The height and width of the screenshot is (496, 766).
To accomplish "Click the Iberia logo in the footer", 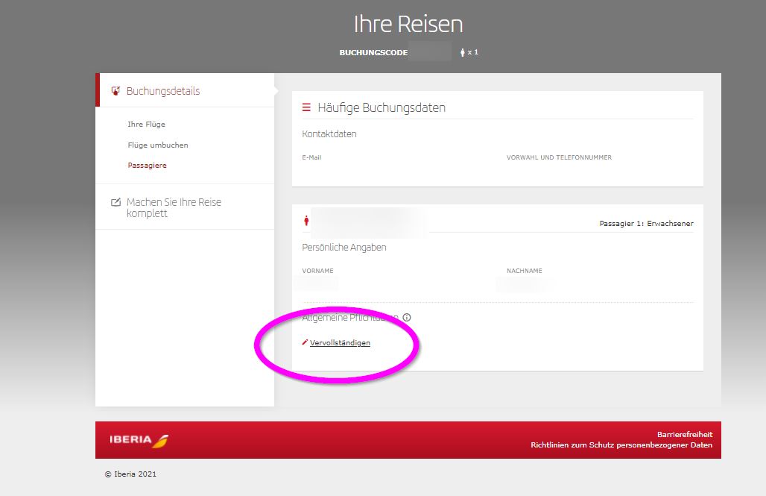I will 139,440.
